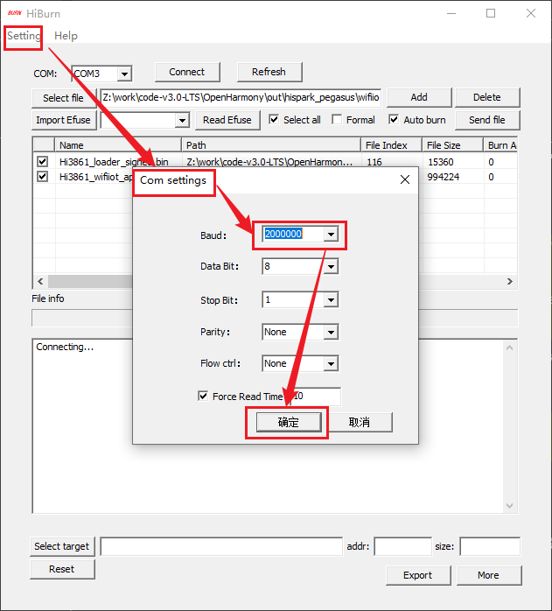The width and height of the screenshot is (552, 611).
Task: Click log panel scroll down arrow
Action: tap(509, 506)
